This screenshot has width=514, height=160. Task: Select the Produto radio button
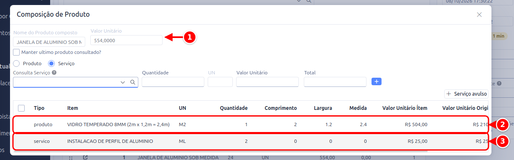[x=17, y=63]
